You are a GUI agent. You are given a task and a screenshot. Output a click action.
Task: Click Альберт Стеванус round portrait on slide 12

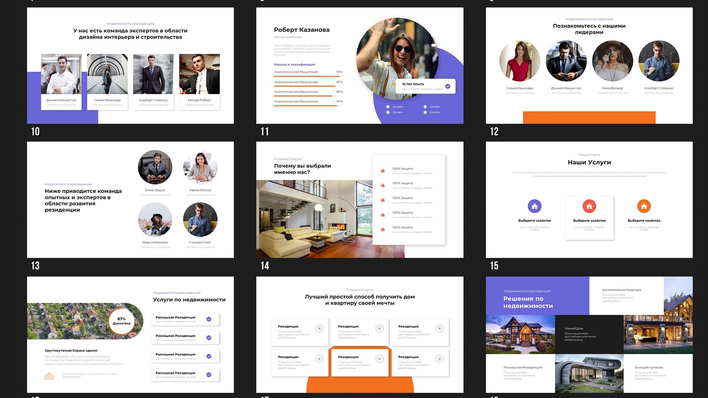[659, 61]
